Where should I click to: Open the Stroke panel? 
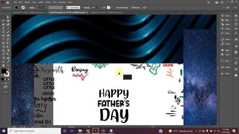tap(226, 67)
